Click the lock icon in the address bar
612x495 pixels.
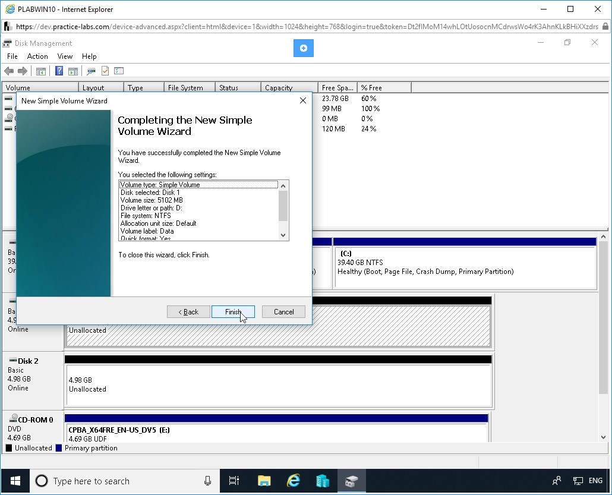click(605, 27)
